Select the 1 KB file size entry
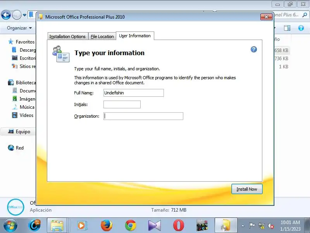 point(284,66)
